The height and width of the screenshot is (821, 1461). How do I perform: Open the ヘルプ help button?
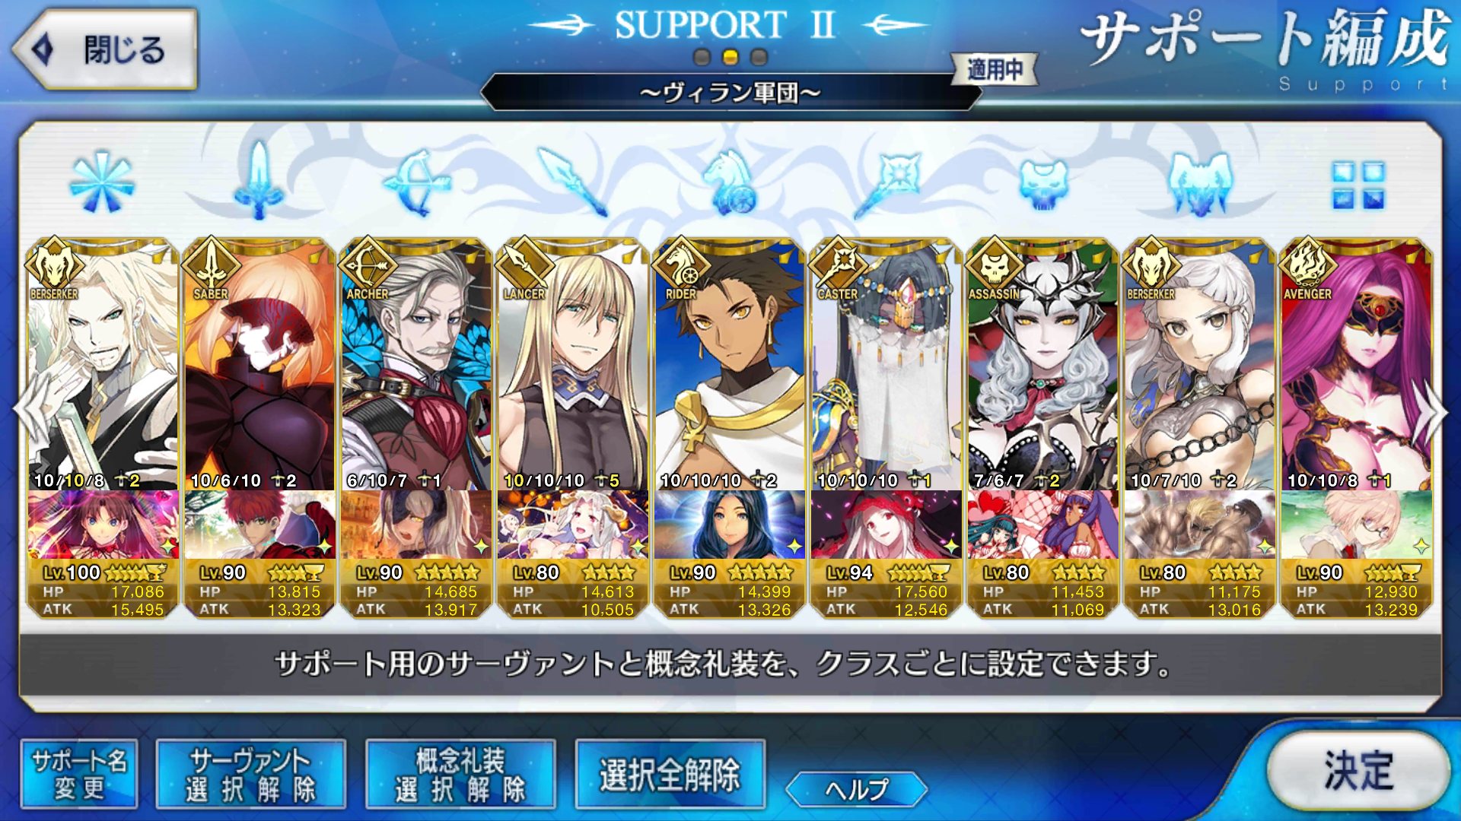coord(856,789)
